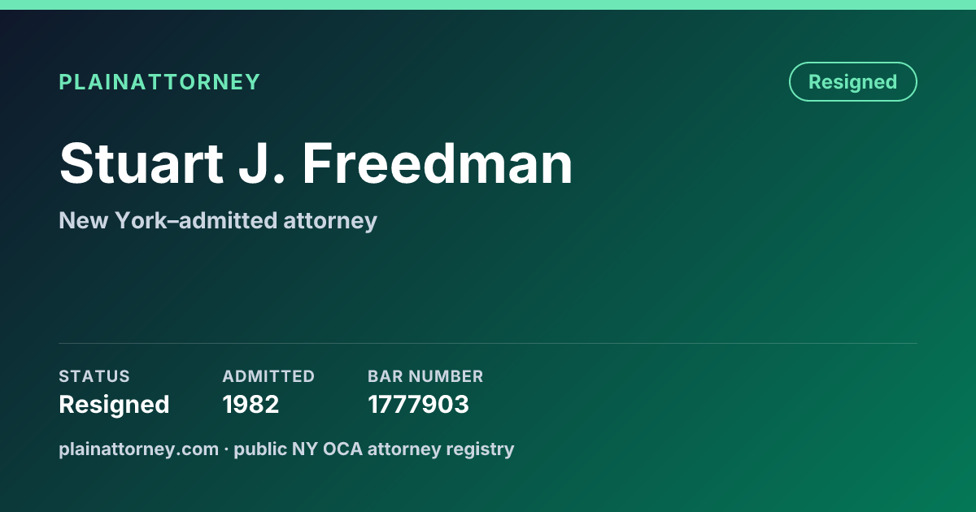This screenshot has width=976, height=512.
Task: Click the PLAINATTORNEY brand logo text
Action: (159, 82)
